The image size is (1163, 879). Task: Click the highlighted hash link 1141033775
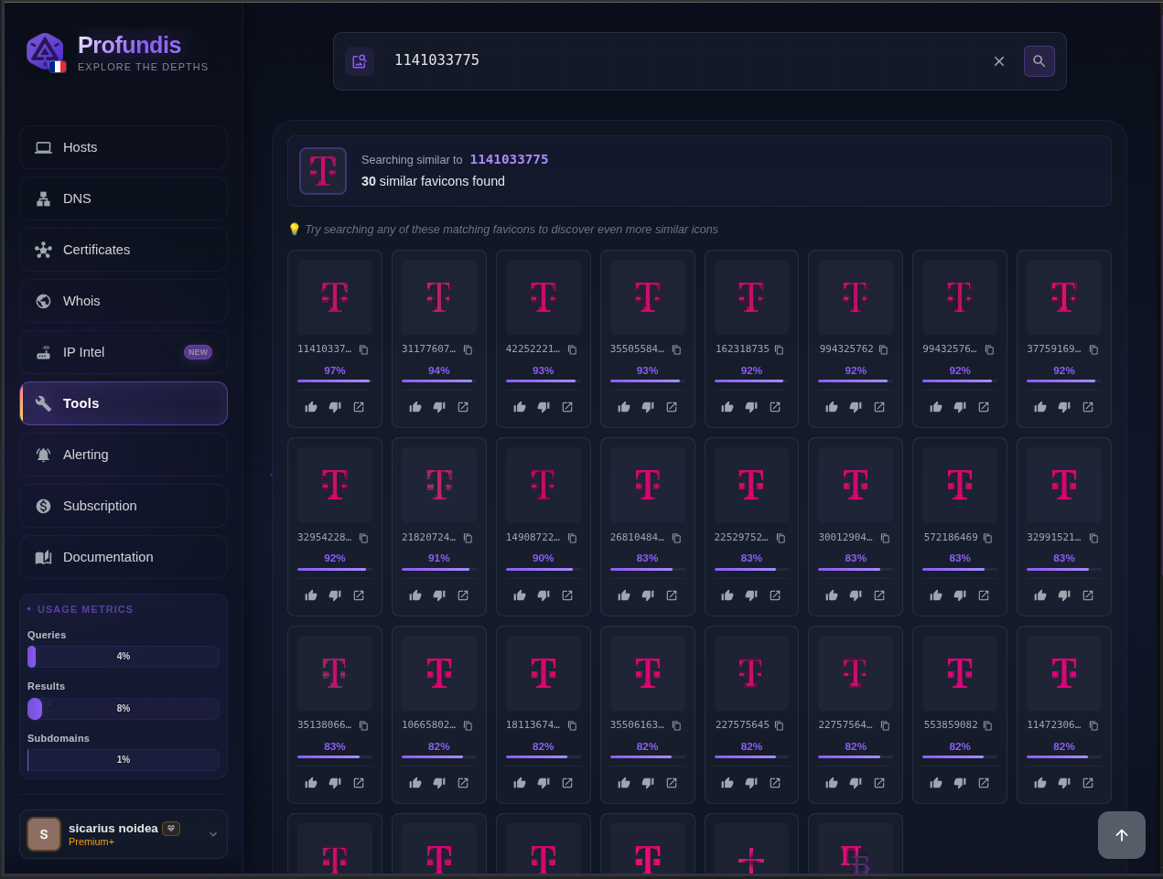[x=509, y=159]
